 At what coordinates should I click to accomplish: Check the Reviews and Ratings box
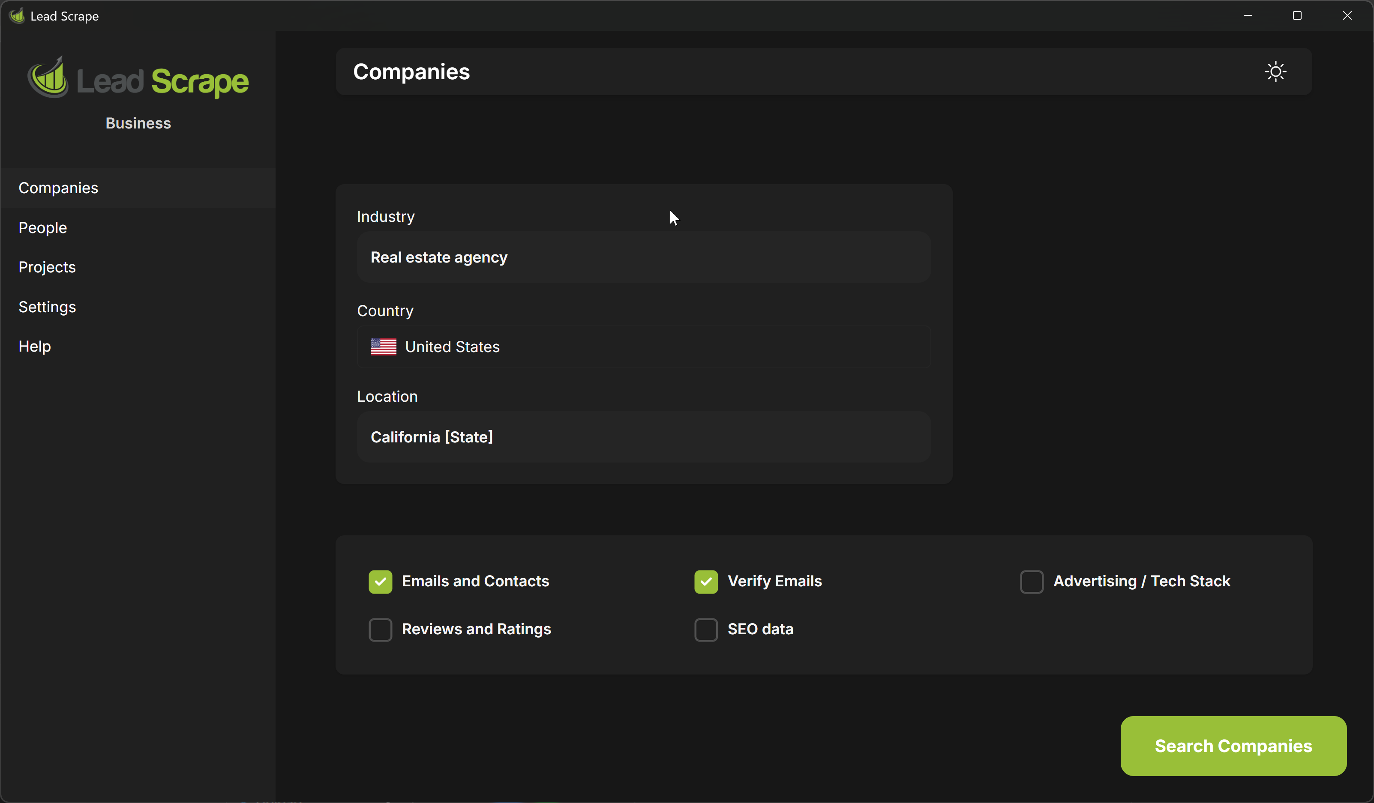click(x=380, y=630)
